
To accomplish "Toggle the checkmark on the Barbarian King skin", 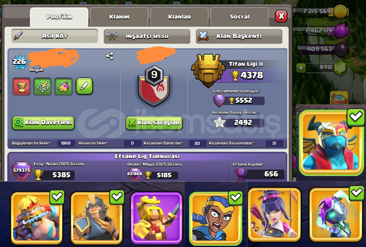I will click(x=57, y=197).
